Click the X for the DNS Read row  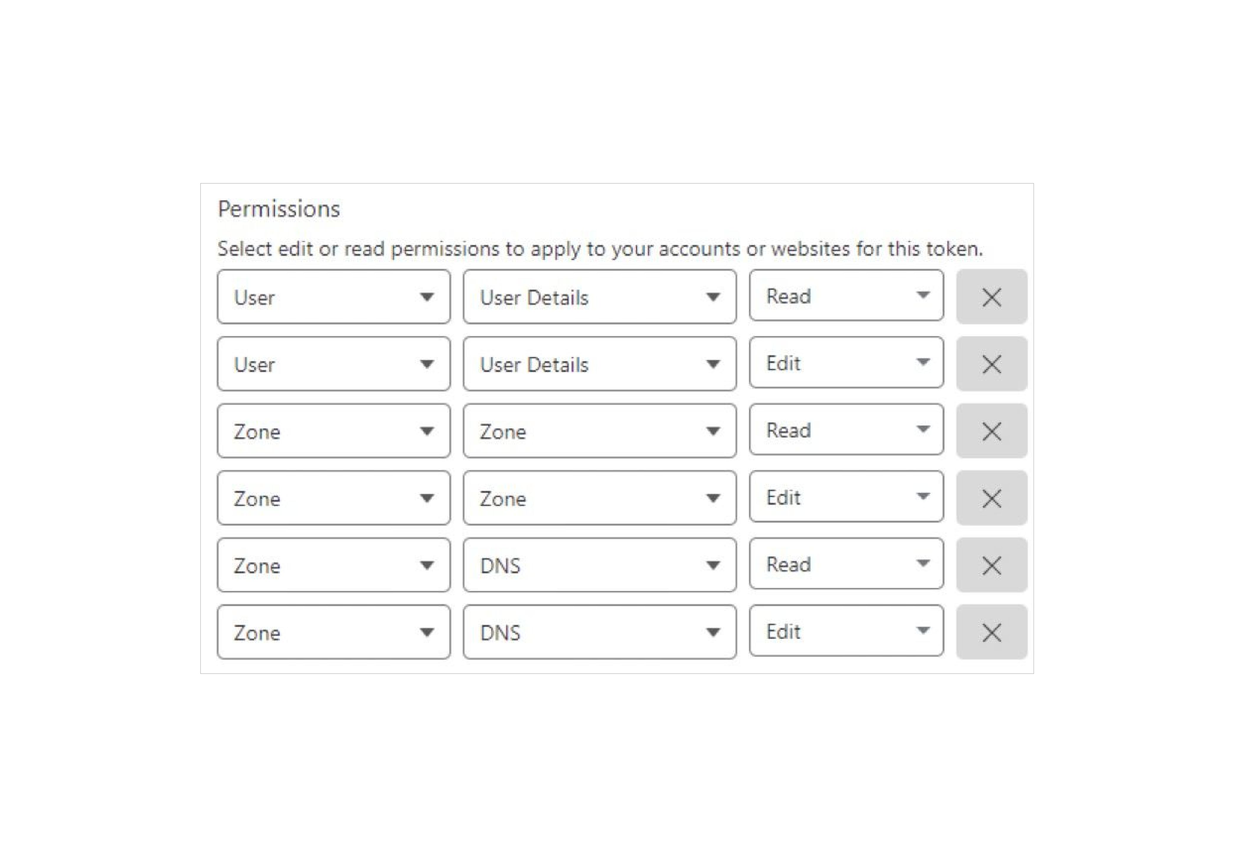tap(991, 565)
